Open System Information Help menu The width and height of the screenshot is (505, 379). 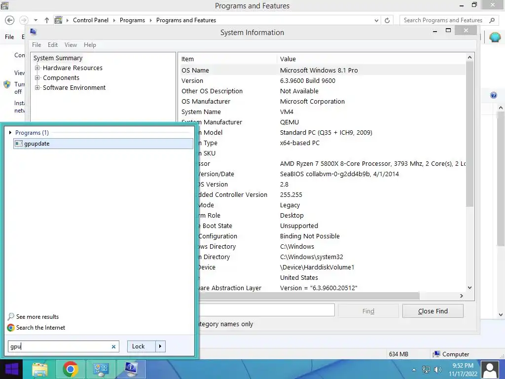coord(90,45)
